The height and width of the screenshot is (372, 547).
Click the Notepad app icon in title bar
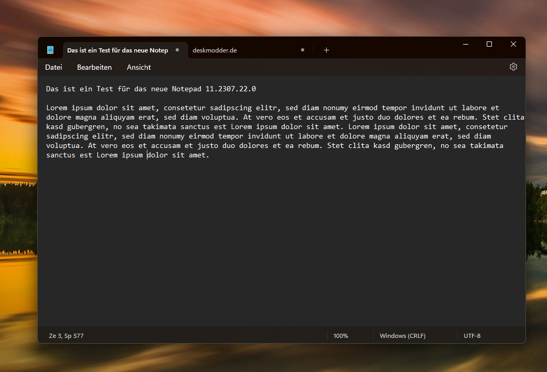tap(50, 50)
